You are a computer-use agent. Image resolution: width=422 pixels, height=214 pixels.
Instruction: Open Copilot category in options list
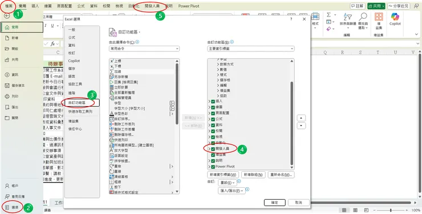coord(83,61)
